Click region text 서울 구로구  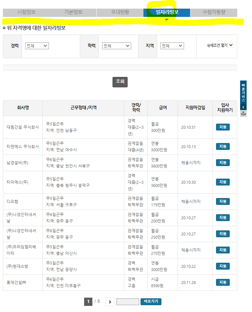coord(67,205)
